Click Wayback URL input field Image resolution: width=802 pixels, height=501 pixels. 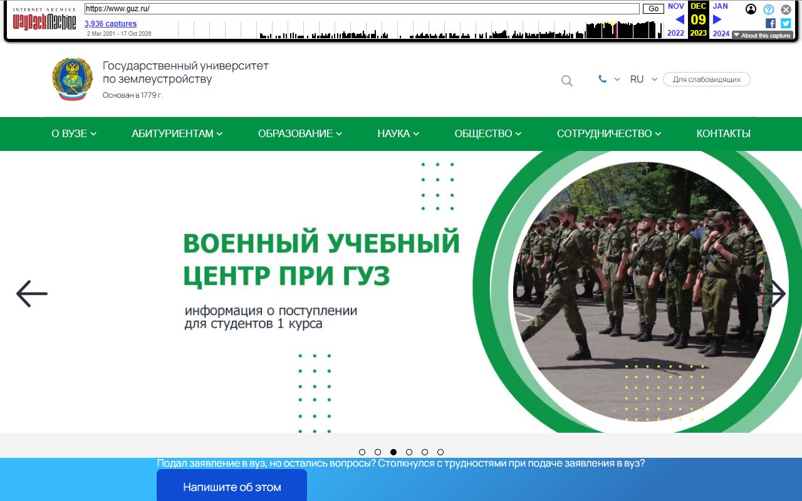(362, 9)
